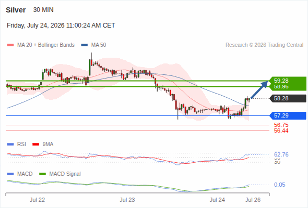Click the Jul 24 date axis marker

pos(217,200)
